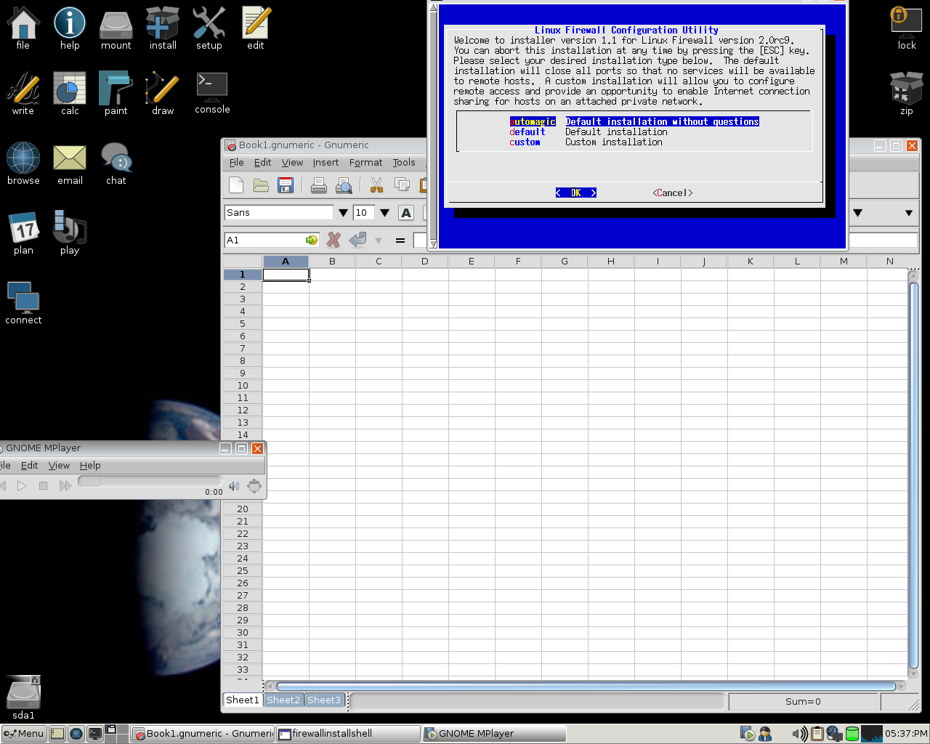This screenshot has width=930, height=744.
Task: Open the taskbar Menu button
Action: point(24,734)
